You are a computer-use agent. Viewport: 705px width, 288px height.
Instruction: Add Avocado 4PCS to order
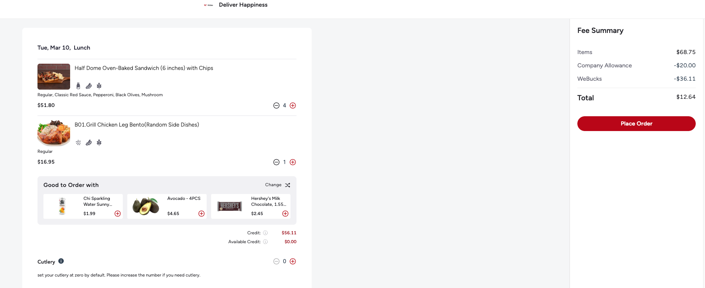tap(201, 214)
